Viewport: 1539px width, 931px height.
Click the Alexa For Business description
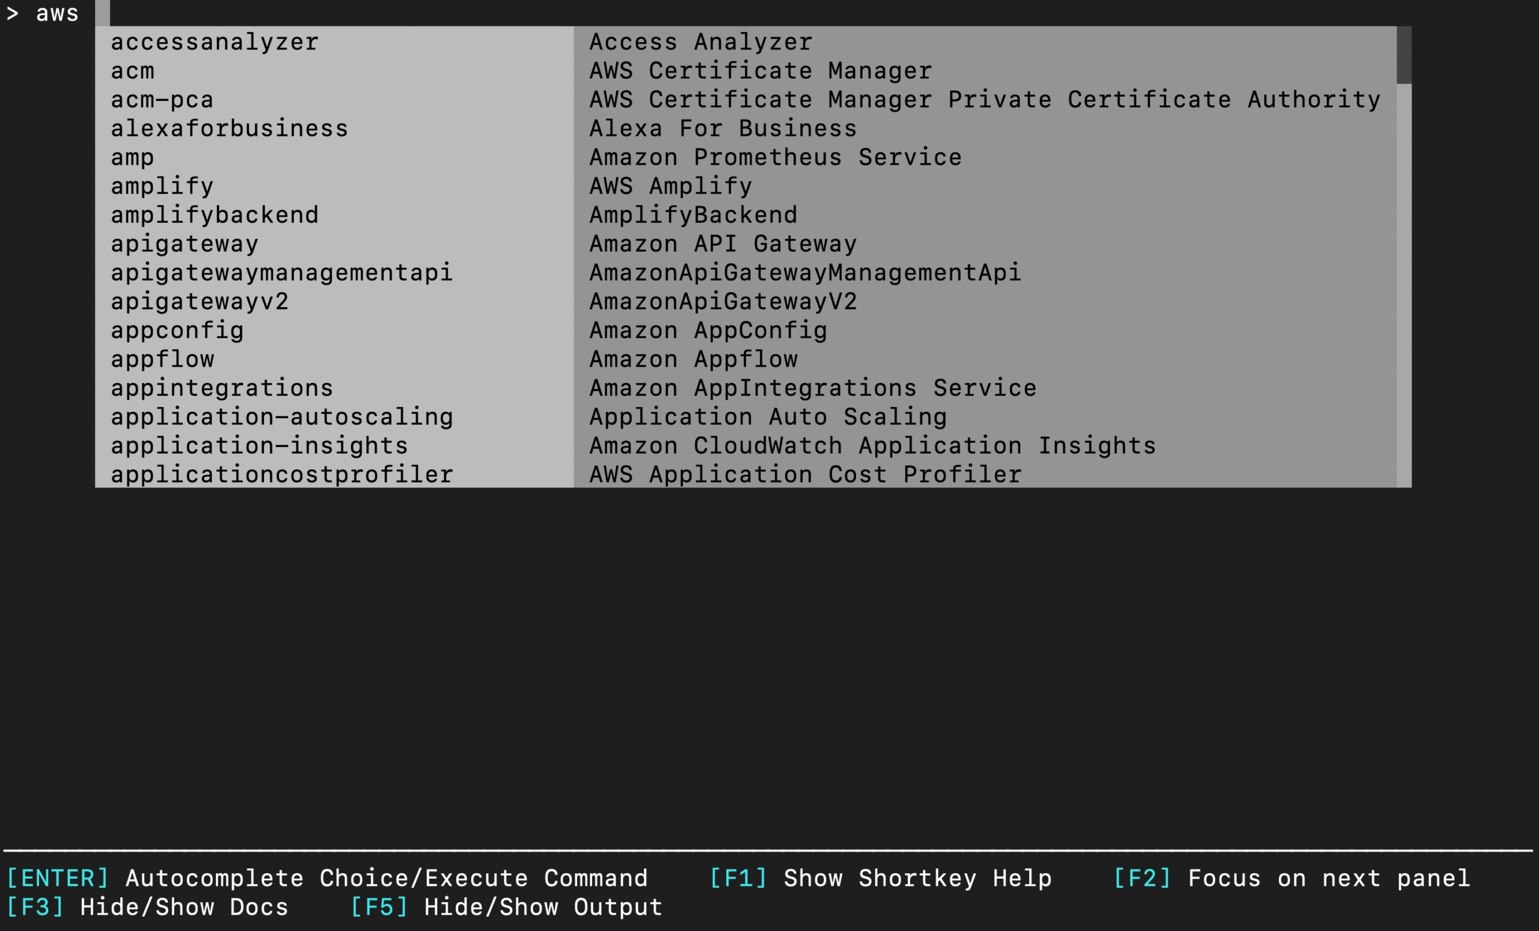point(723,127)
